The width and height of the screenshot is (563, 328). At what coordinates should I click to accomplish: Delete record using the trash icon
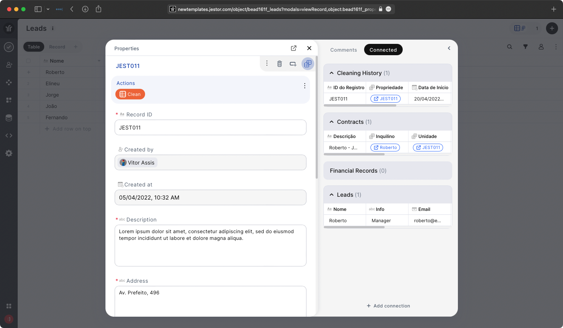279,64
